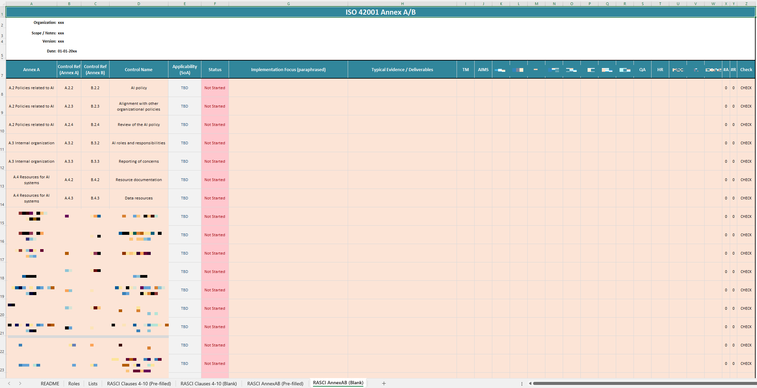The width and height of the screenshot is (757, 388).
Task: Switch to the Roles sheet tab
Action: coord(74,383)
